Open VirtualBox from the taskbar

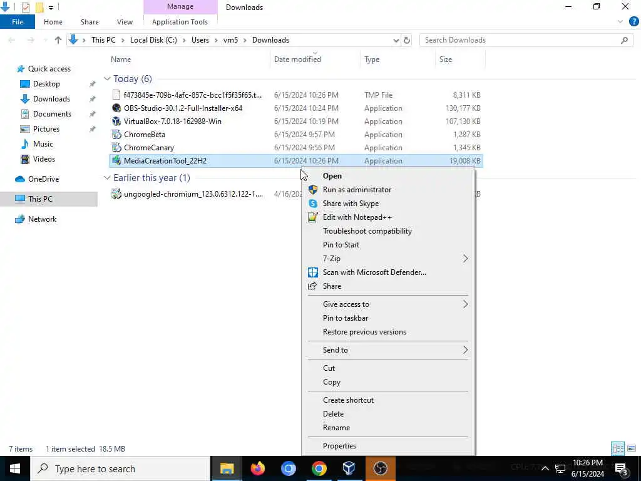pos(349,468)
